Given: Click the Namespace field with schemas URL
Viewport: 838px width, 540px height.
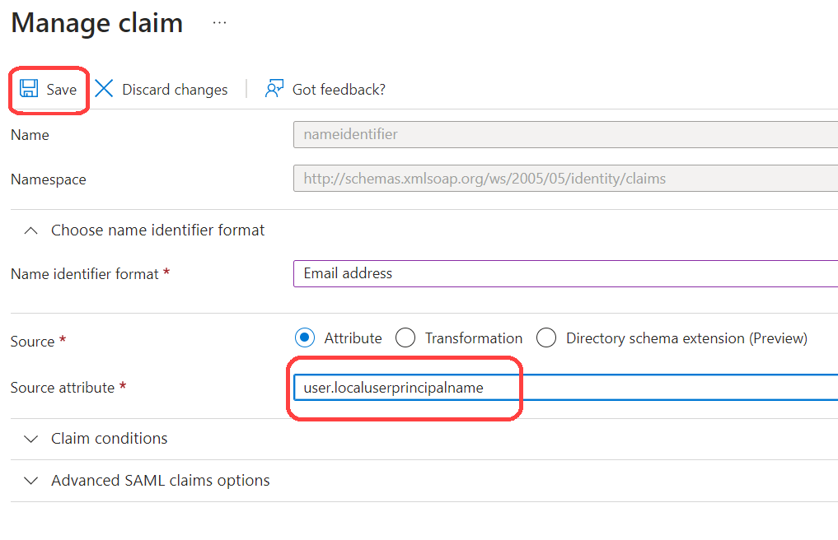Looking at the screenshot, I should [x=565, y=179].
